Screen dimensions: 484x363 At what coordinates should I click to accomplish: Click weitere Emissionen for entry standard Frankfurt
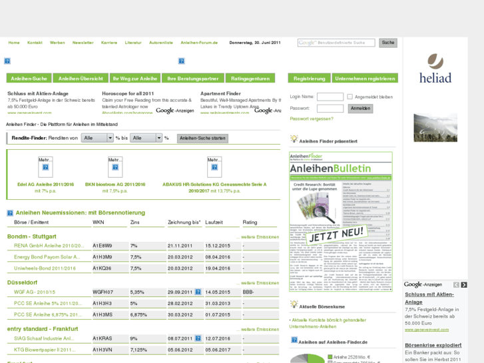pos(260,329)
